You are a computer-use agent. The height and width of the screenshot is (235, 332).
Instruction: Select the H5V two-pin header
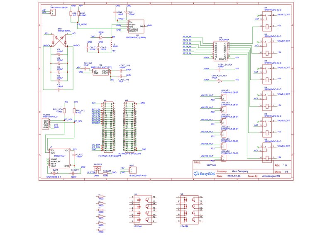(133, 170)
